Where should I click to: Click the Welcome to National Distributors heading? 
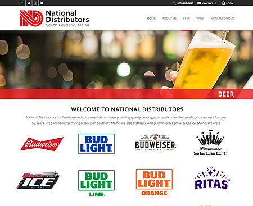127,109
